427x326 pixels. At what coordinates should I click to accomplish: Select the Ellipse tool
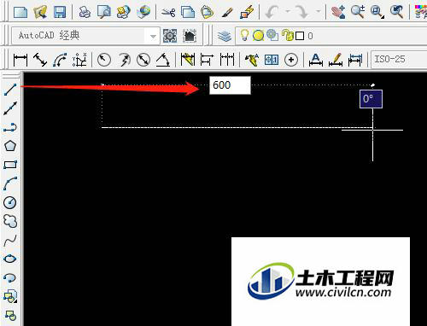pyautogui.click(x=10, y=259)
